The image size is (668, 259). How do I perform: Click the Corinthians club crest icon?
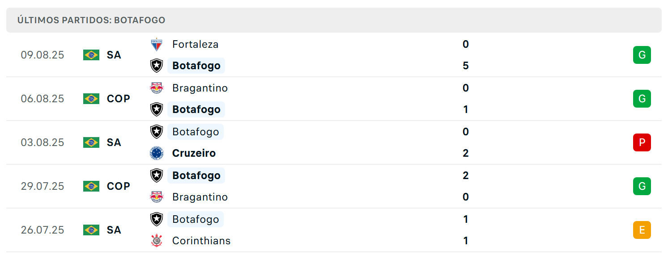(x=157, y=241)
